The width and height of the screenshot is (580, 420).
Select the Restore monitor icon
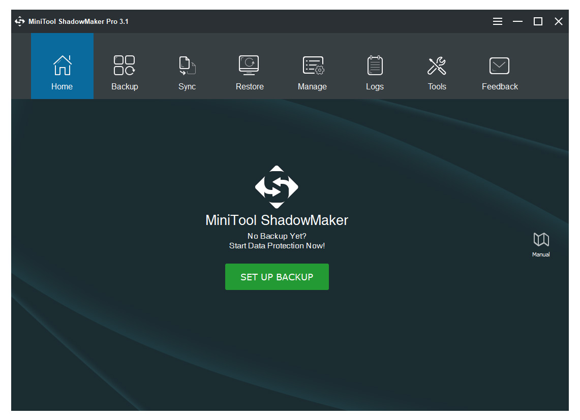(x=249, y=65)
